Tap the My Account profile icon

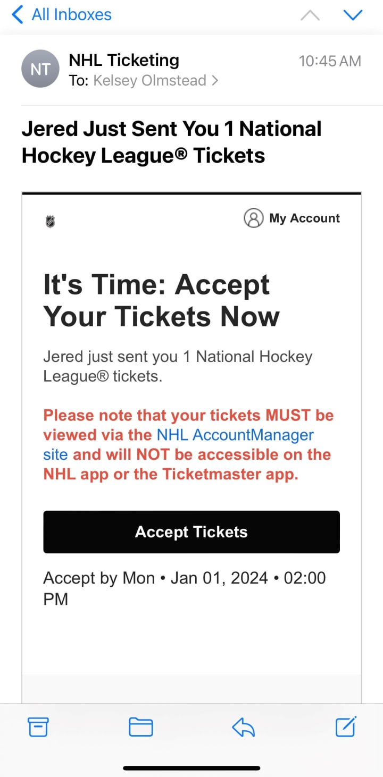254,218
